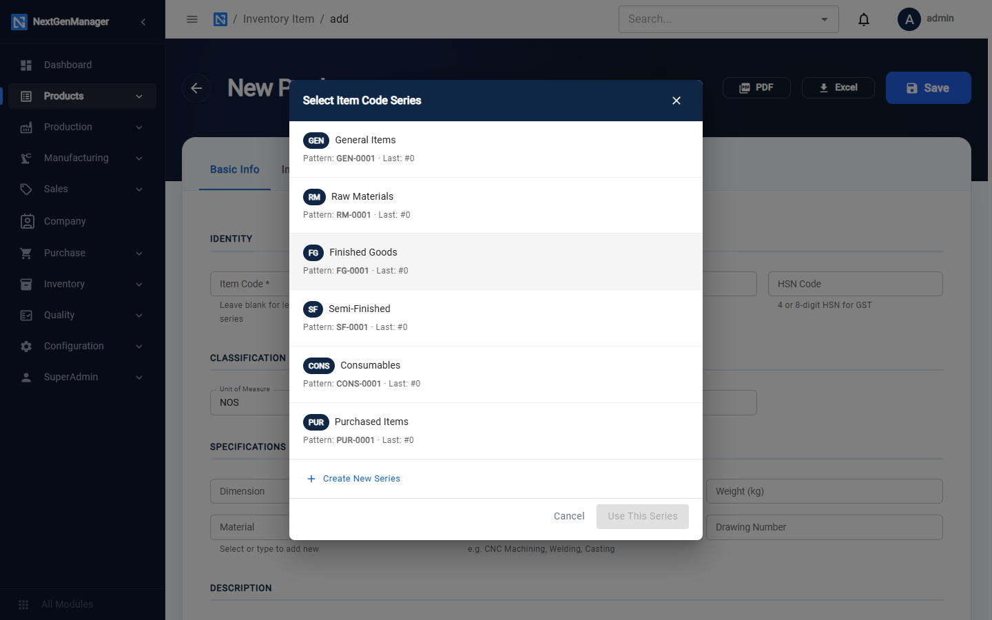Click the Sales tag icon

[x=26, y=189]
